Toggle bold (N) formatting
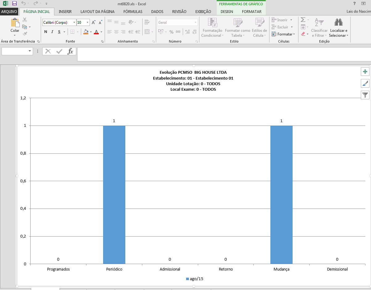Viewport: 371px width, 290px height. [x=46, y=32]
